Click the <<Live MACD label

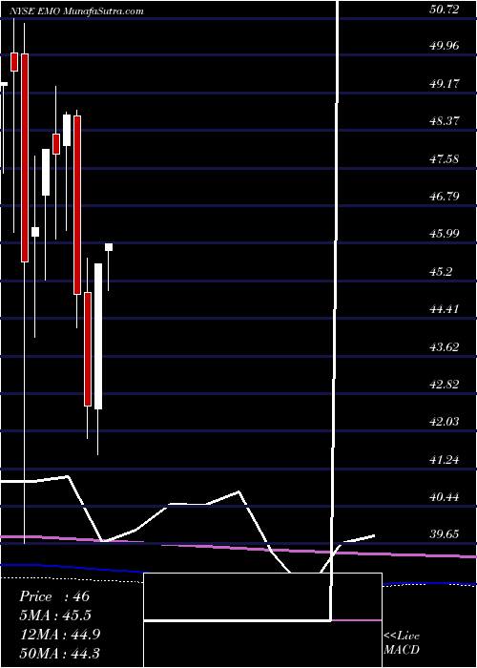pos(402,642)
